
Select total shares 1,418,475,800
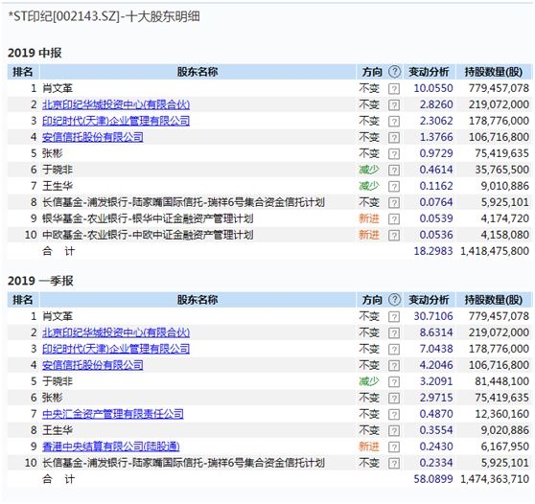[495, 251]
